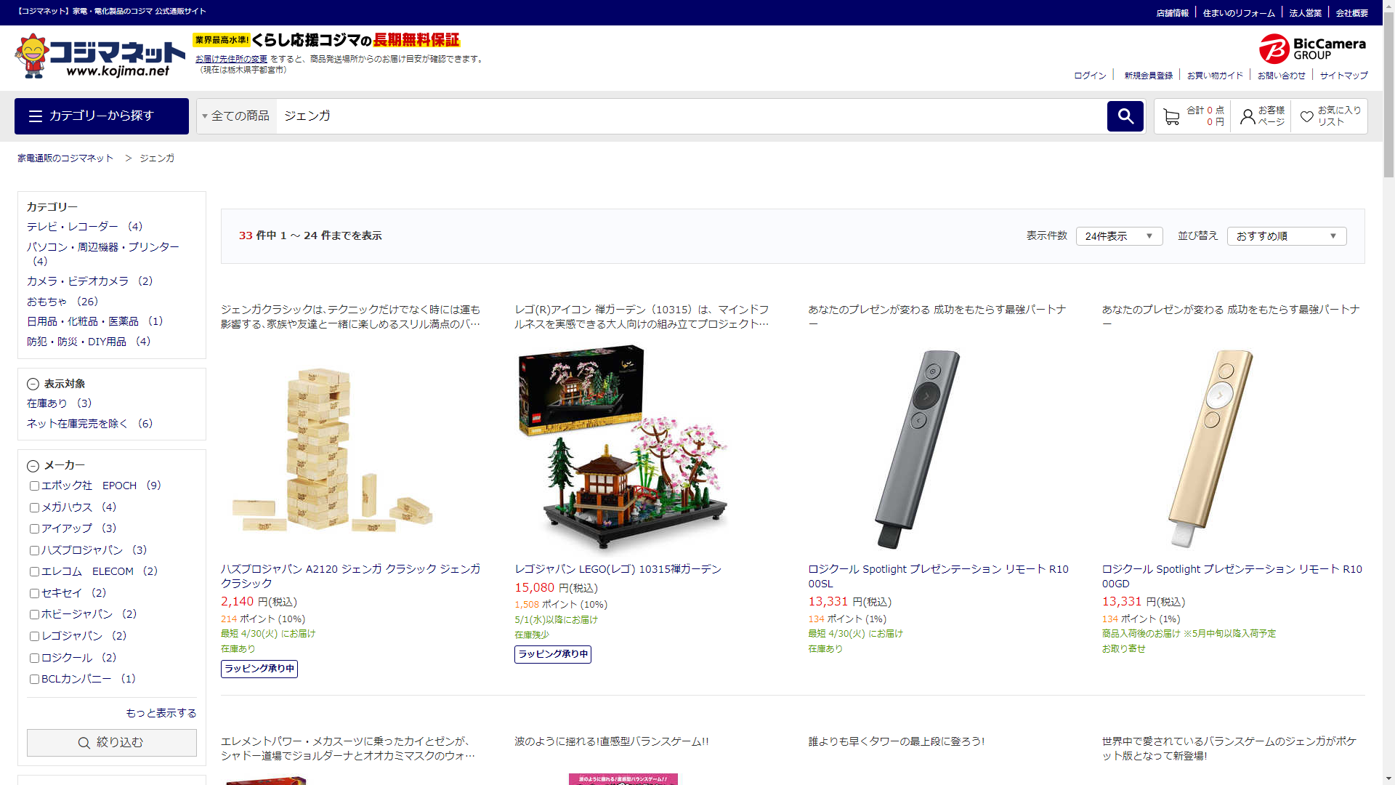This screenshot has width=1395, height=785.
Task: Open the おすすめ順 sort dropdown
Action: tap(1286, 236)
